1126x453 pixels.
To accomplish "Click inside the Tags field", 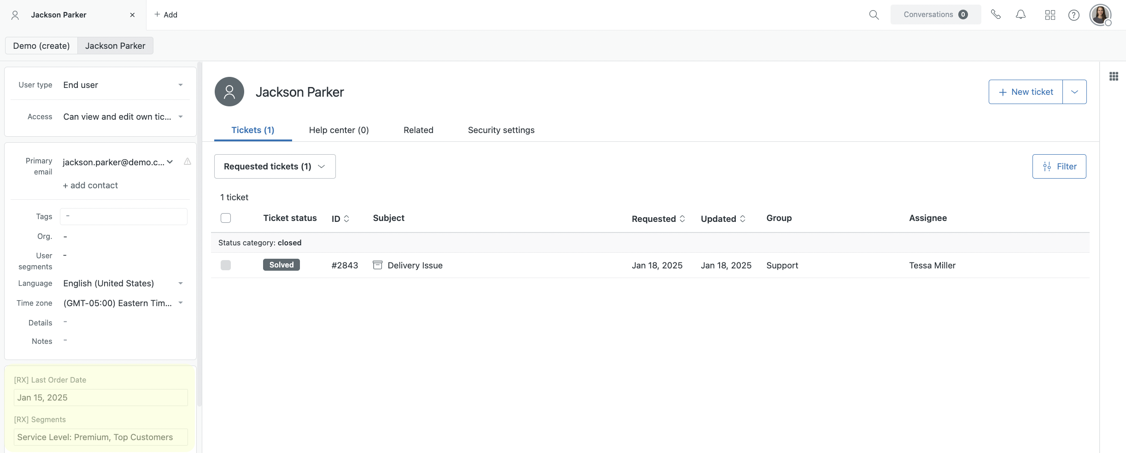I will [123, 216].
